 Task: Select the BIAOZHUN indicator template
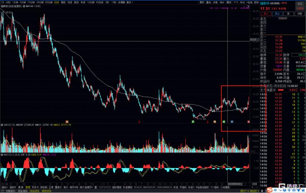click(149, 187)
